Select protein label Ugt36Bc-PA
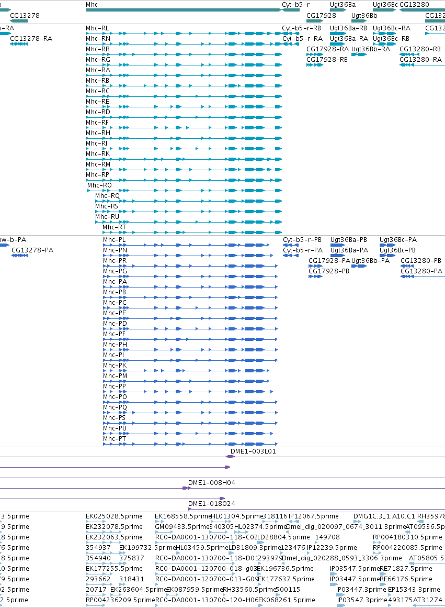This screenshot has width=445, height=608. click(x=398, y=240)
